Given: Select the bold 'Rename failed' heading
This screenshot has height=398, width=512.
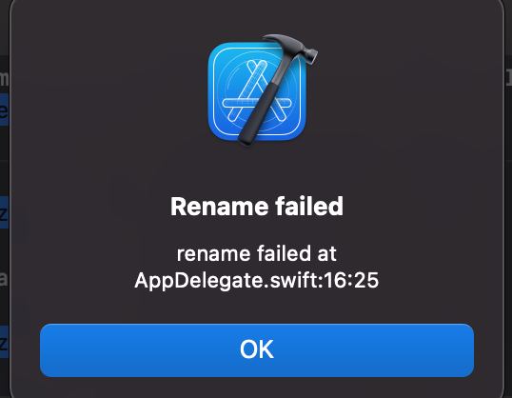Looking at the screenshot, I should pyautogui.click(x=257, y=207).
